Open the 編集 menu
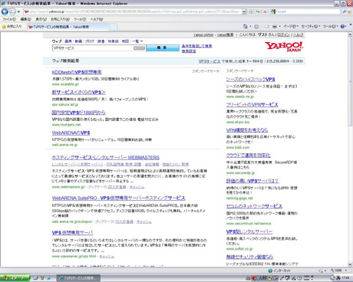 (25, 19)
